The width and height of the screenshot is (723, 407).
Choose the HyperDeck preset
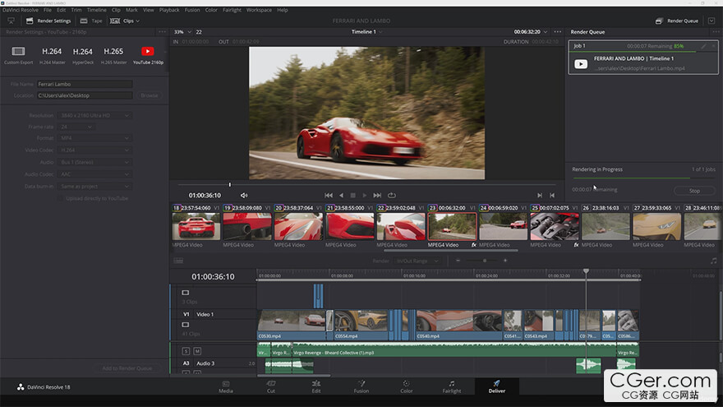point(82,55)
